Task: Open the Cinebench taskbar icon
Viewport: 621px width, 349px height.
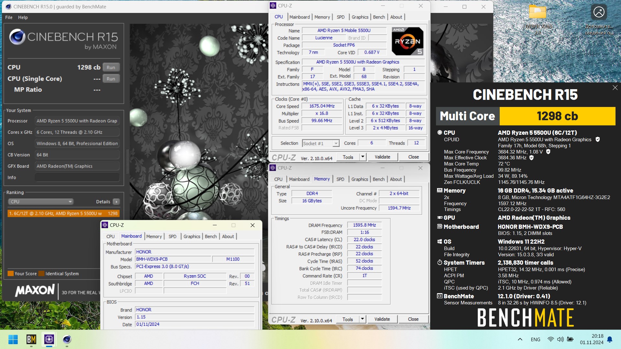Action: 67,339
